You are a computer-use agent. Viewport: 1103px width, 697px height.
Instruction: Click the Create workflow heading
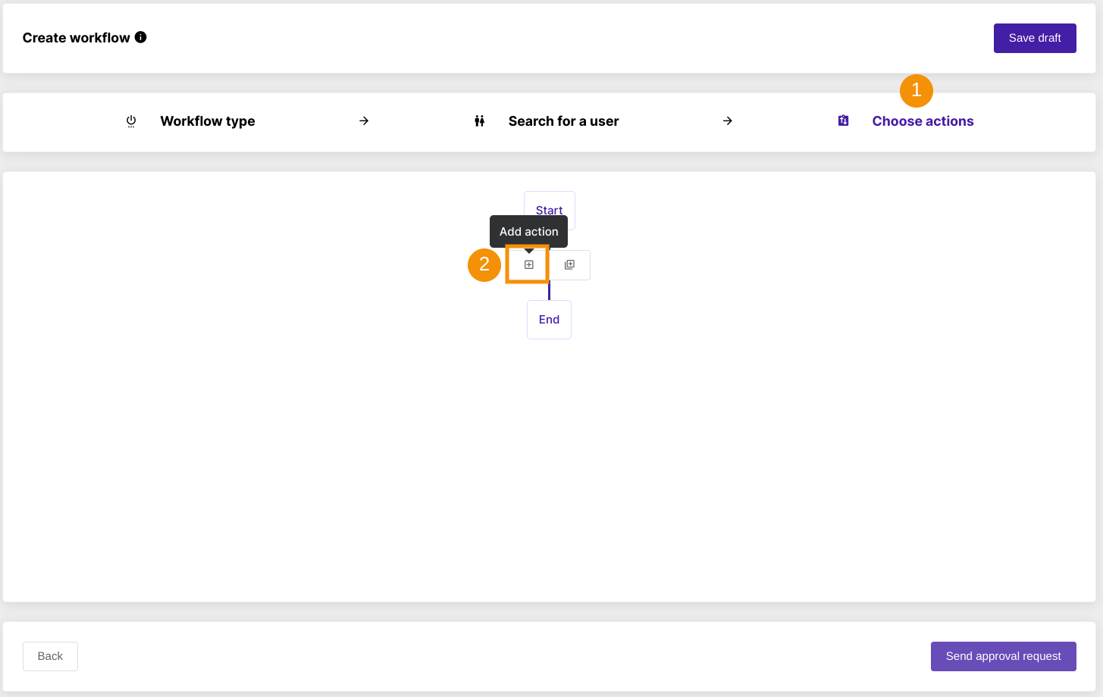click(x=76, y=38)
